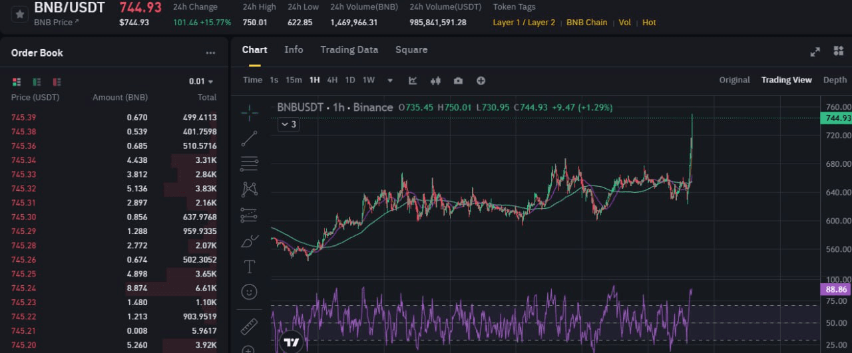Image resolution: width=852 pixels, height=353 pixels.
Task: Select the forecast and measurement tool
Action: pyautogui.click(x=250, y=215)
